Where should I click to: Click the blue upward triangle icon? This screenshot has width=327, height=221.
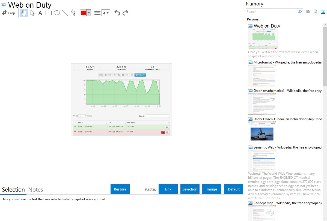tap(323, 12)
